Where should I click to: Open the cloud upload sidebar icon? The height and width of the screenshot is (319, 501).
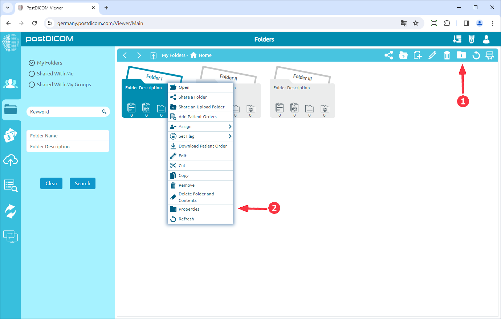coord(11,160)
